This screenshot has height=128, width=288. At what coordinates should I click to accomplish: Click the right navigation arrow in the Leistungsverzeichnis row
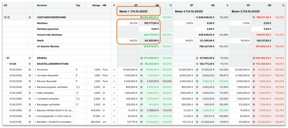[x=8, y=17]
